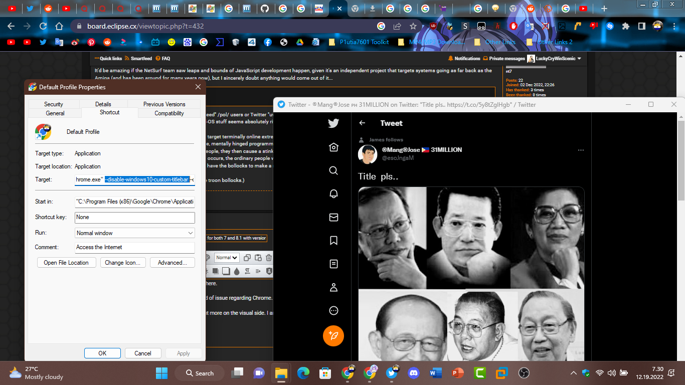Open Twitter Messages envelope icon
The image size is (685, 385).
tap(333, 217)
